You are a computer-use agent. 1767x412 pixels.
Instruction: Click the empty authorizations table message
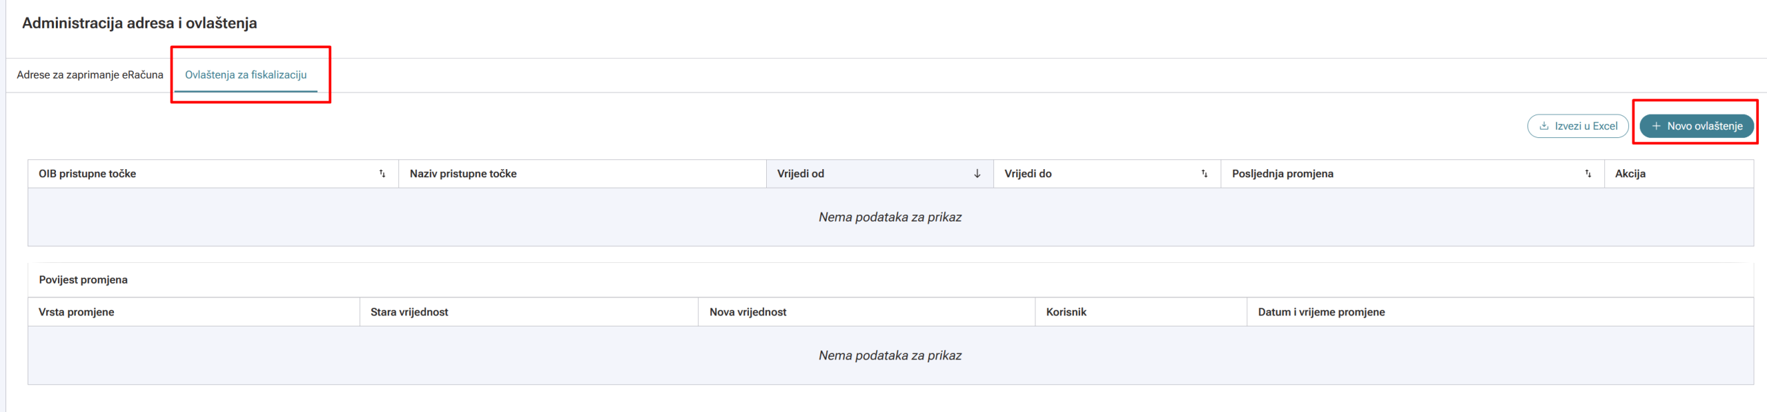point(890,217)
